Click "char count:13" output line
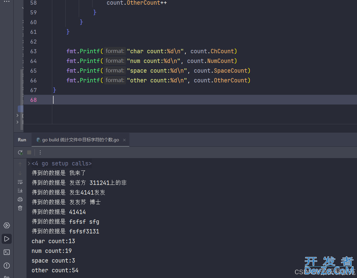The height and width of the screenshot is (278, 357). pos(53,241)
